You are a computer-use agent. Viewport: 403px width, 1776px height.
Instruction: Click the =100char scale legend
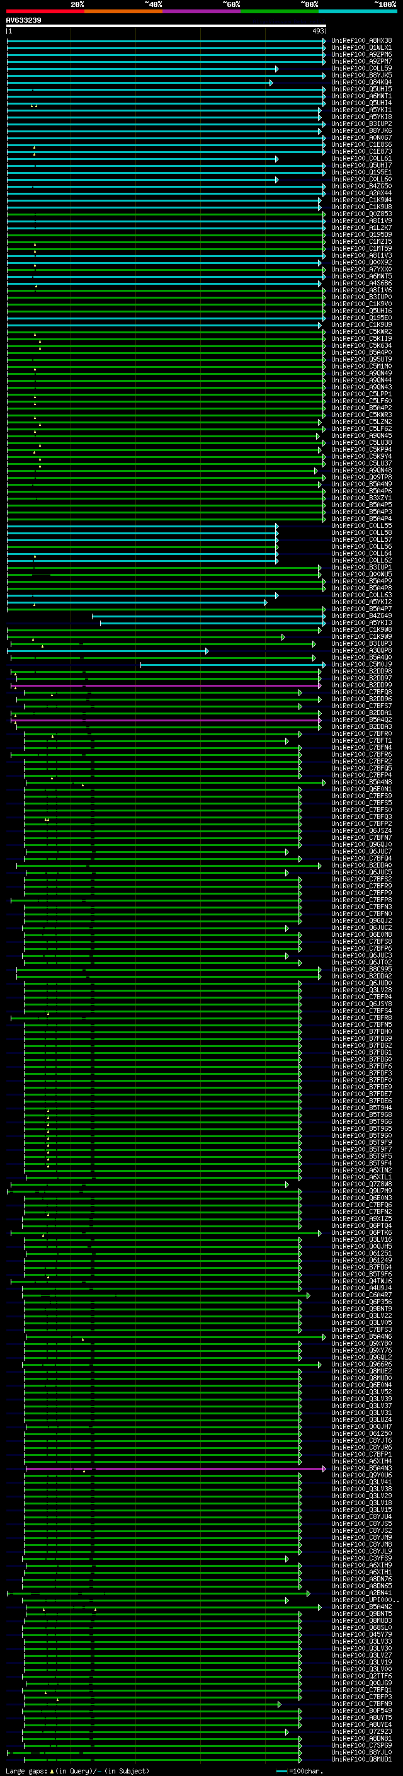pos(299,1771)
